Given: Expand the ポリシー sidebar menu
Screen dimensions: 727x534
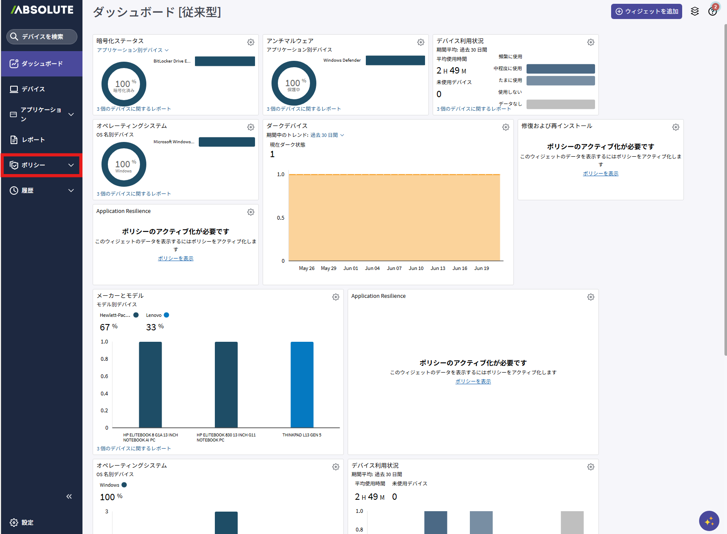Looking at the screenshot, I should (41, 165).
